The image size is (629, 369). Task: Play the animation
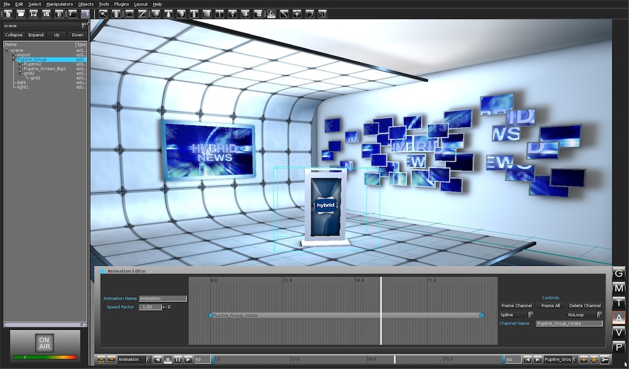pos(188,360)
